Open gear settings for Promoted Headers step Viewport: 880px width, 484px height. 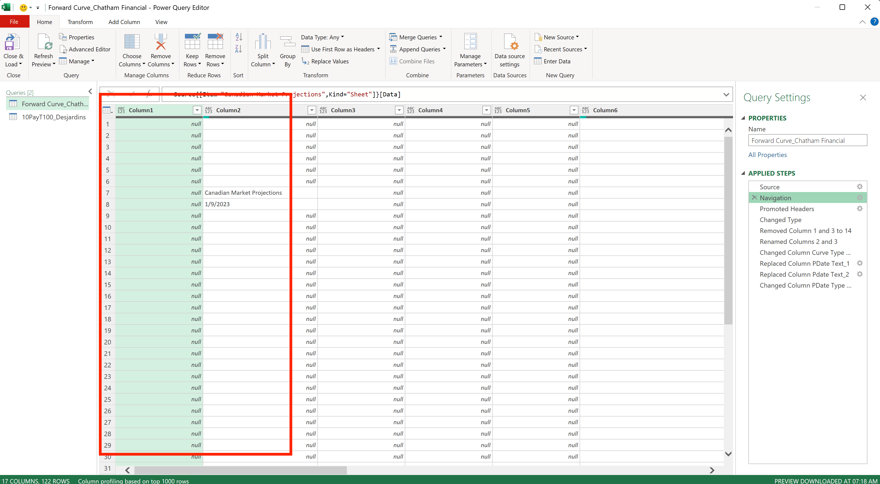point(860,209)
